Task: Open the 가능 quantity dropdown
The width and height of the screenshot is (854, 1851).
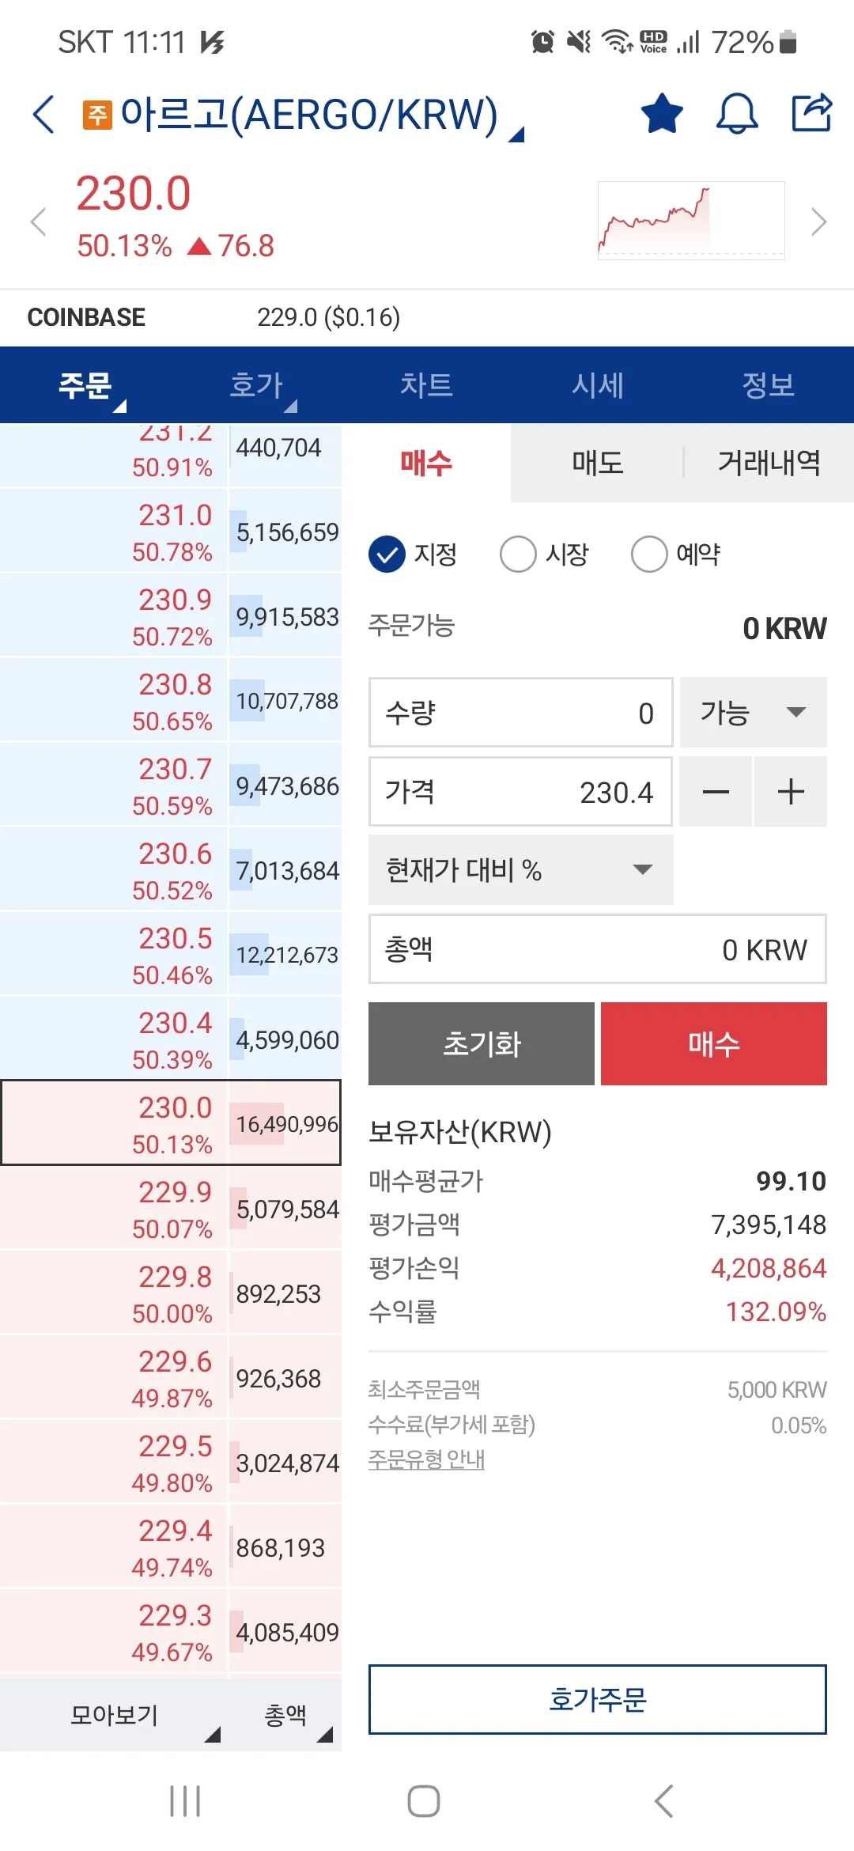Action: click(754, 712)
